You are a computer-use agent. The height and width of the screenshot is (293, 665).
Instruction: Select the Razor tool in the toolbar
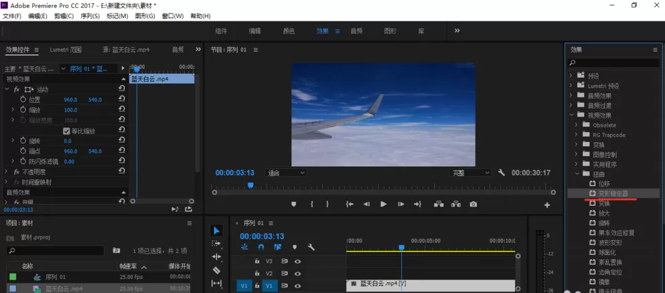click(x=216, y=270)
